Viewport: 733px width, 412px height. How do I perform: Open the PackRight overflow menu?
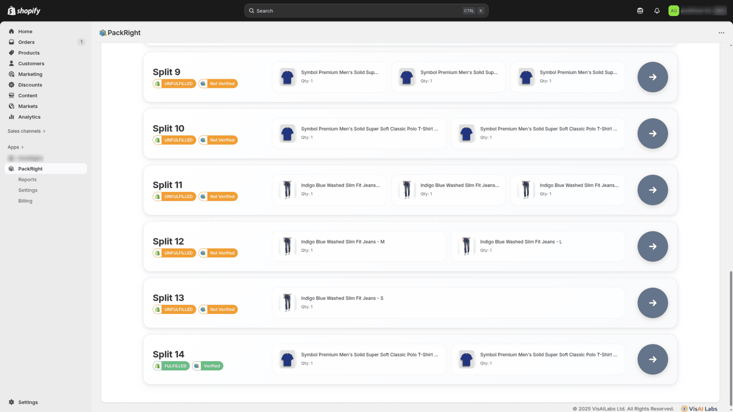point(721,33)
